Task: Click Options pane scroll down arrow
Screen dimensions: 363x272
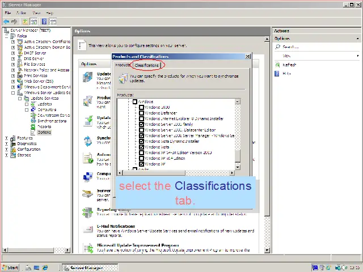Action: point(267,250)
